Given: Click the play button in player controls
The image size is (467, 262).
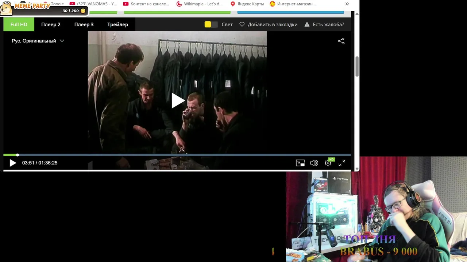Looking at the screenshot, I should click(12, 163).
